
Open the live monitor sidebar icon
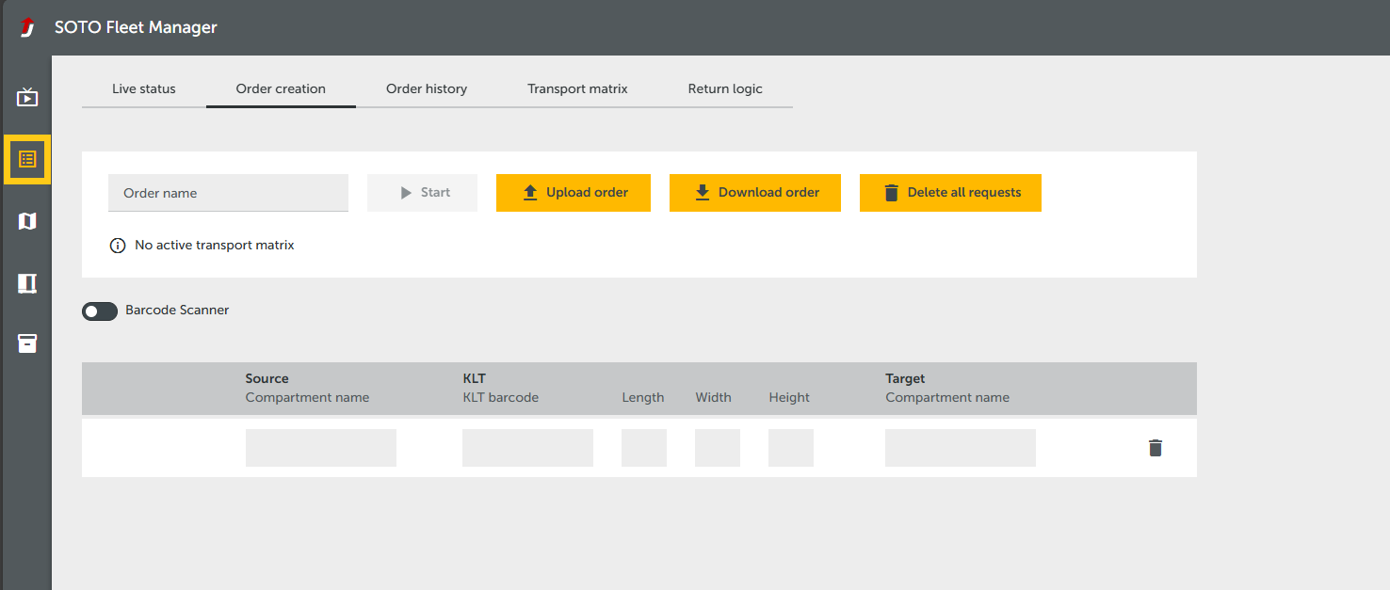coord(27,97)
